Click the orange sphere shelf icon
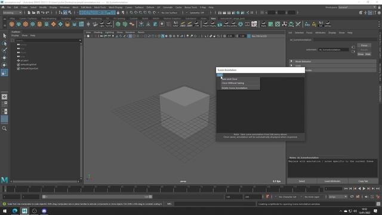382x215 pixels. [x=11, y=24]
